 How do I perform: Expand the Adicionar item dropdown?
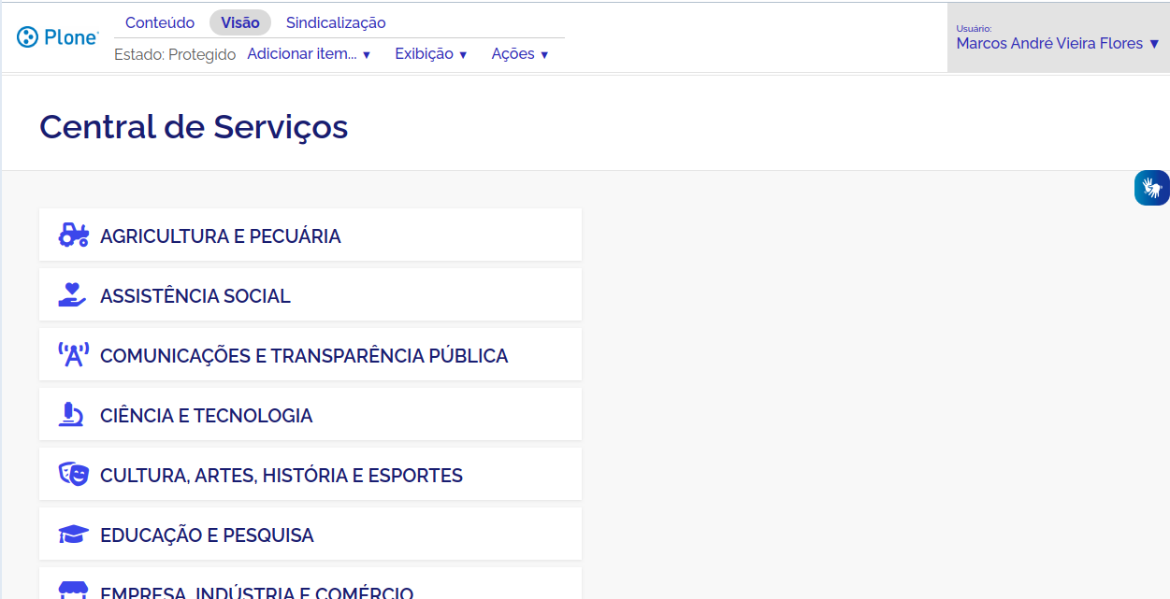pyautogui.click(x=309, y=54)
